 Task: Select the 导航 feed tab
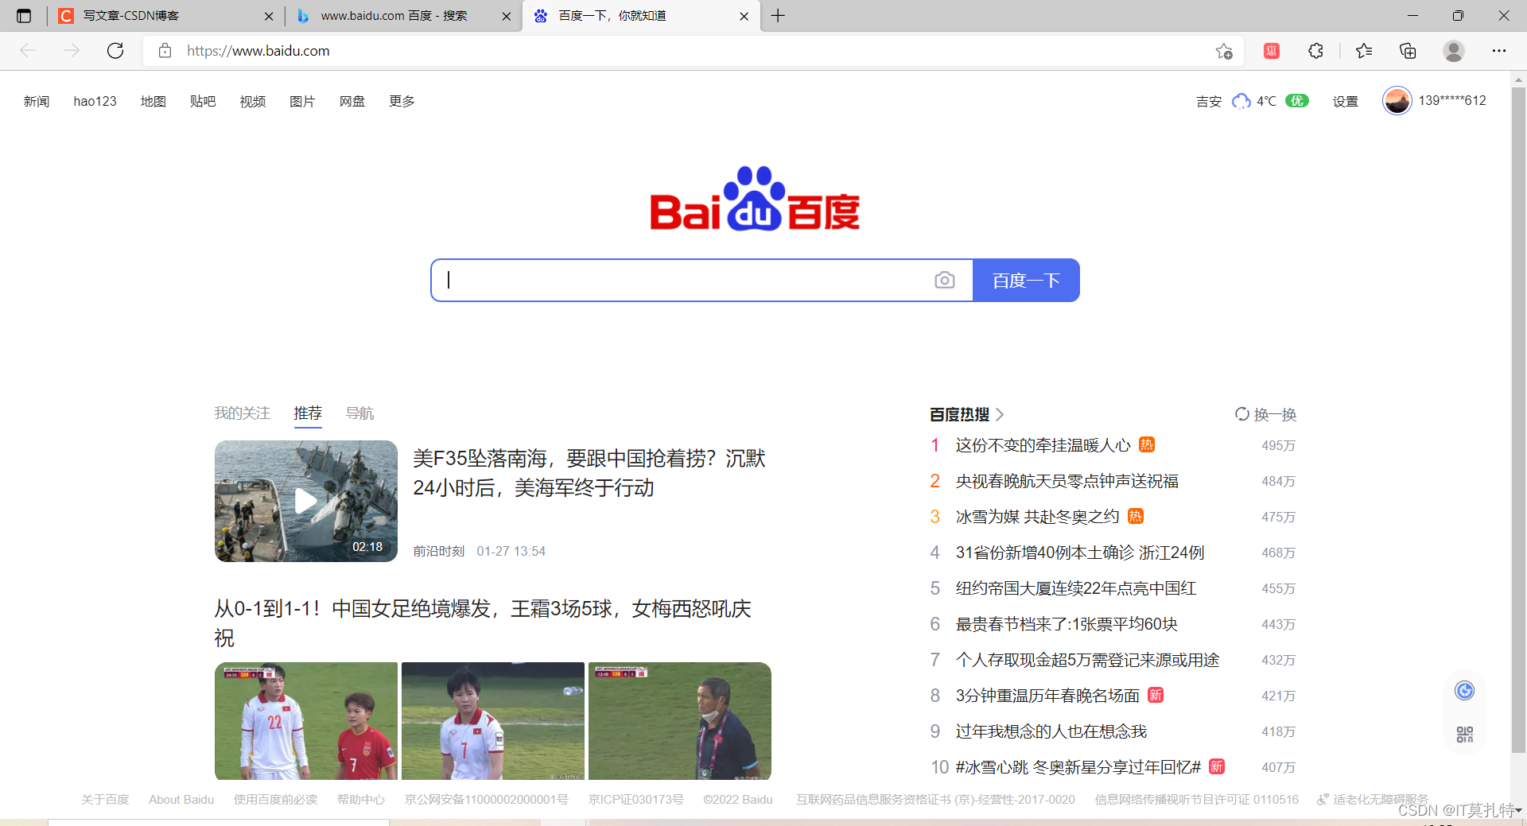[x=359, y=413]
